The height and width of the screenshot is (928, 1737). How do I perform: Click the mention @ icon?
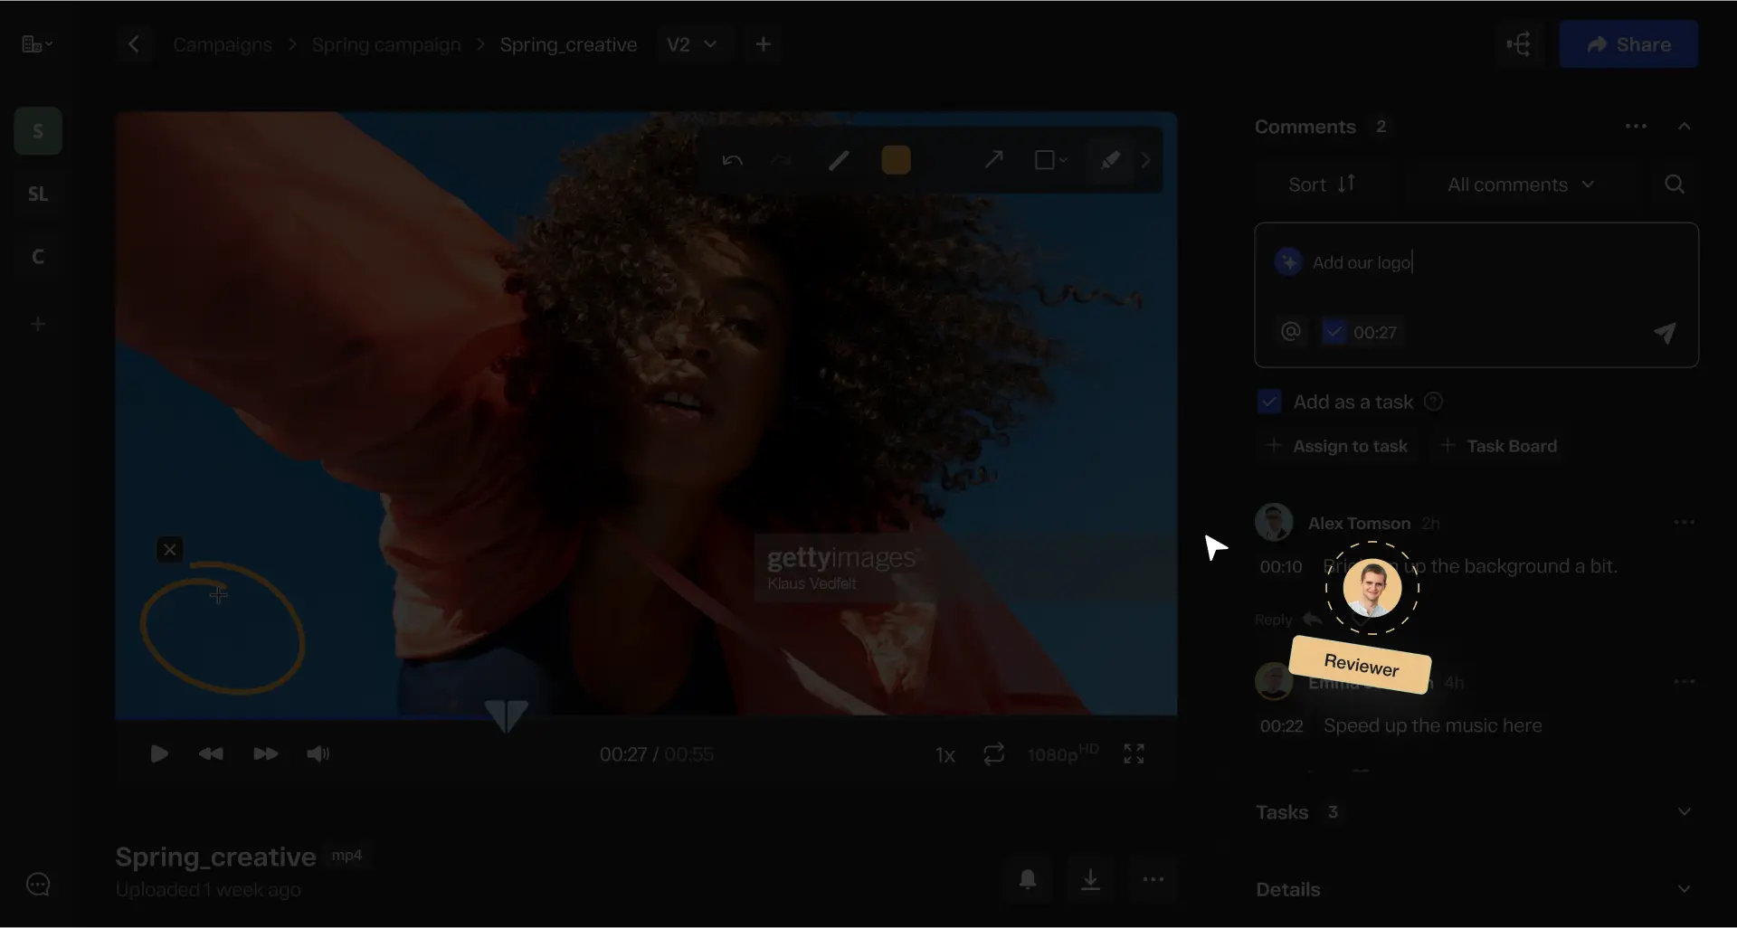pyautogui.click(x=1291, y=332)
